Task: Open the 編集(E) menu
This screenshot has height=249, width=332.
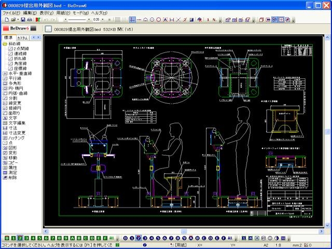Action: [30, 13]
